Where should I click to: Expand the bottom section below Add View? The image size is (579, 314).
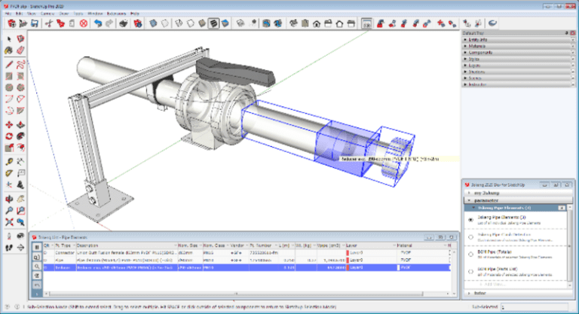(518, 293)
